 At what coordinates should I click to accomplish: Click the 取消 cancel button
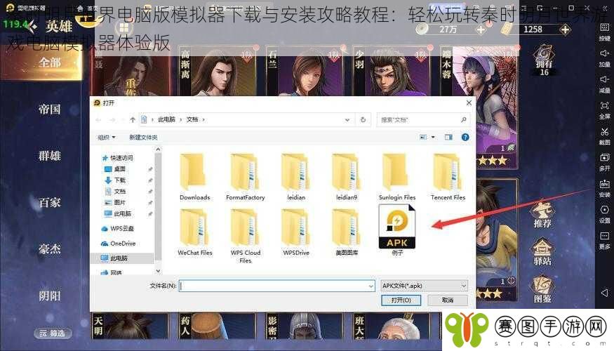448,300
